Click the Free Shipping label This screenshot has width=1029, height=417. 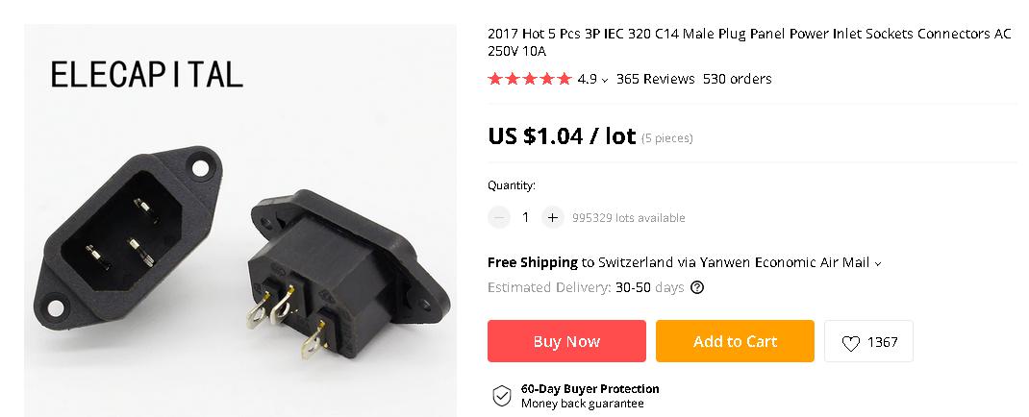point(532,263)
